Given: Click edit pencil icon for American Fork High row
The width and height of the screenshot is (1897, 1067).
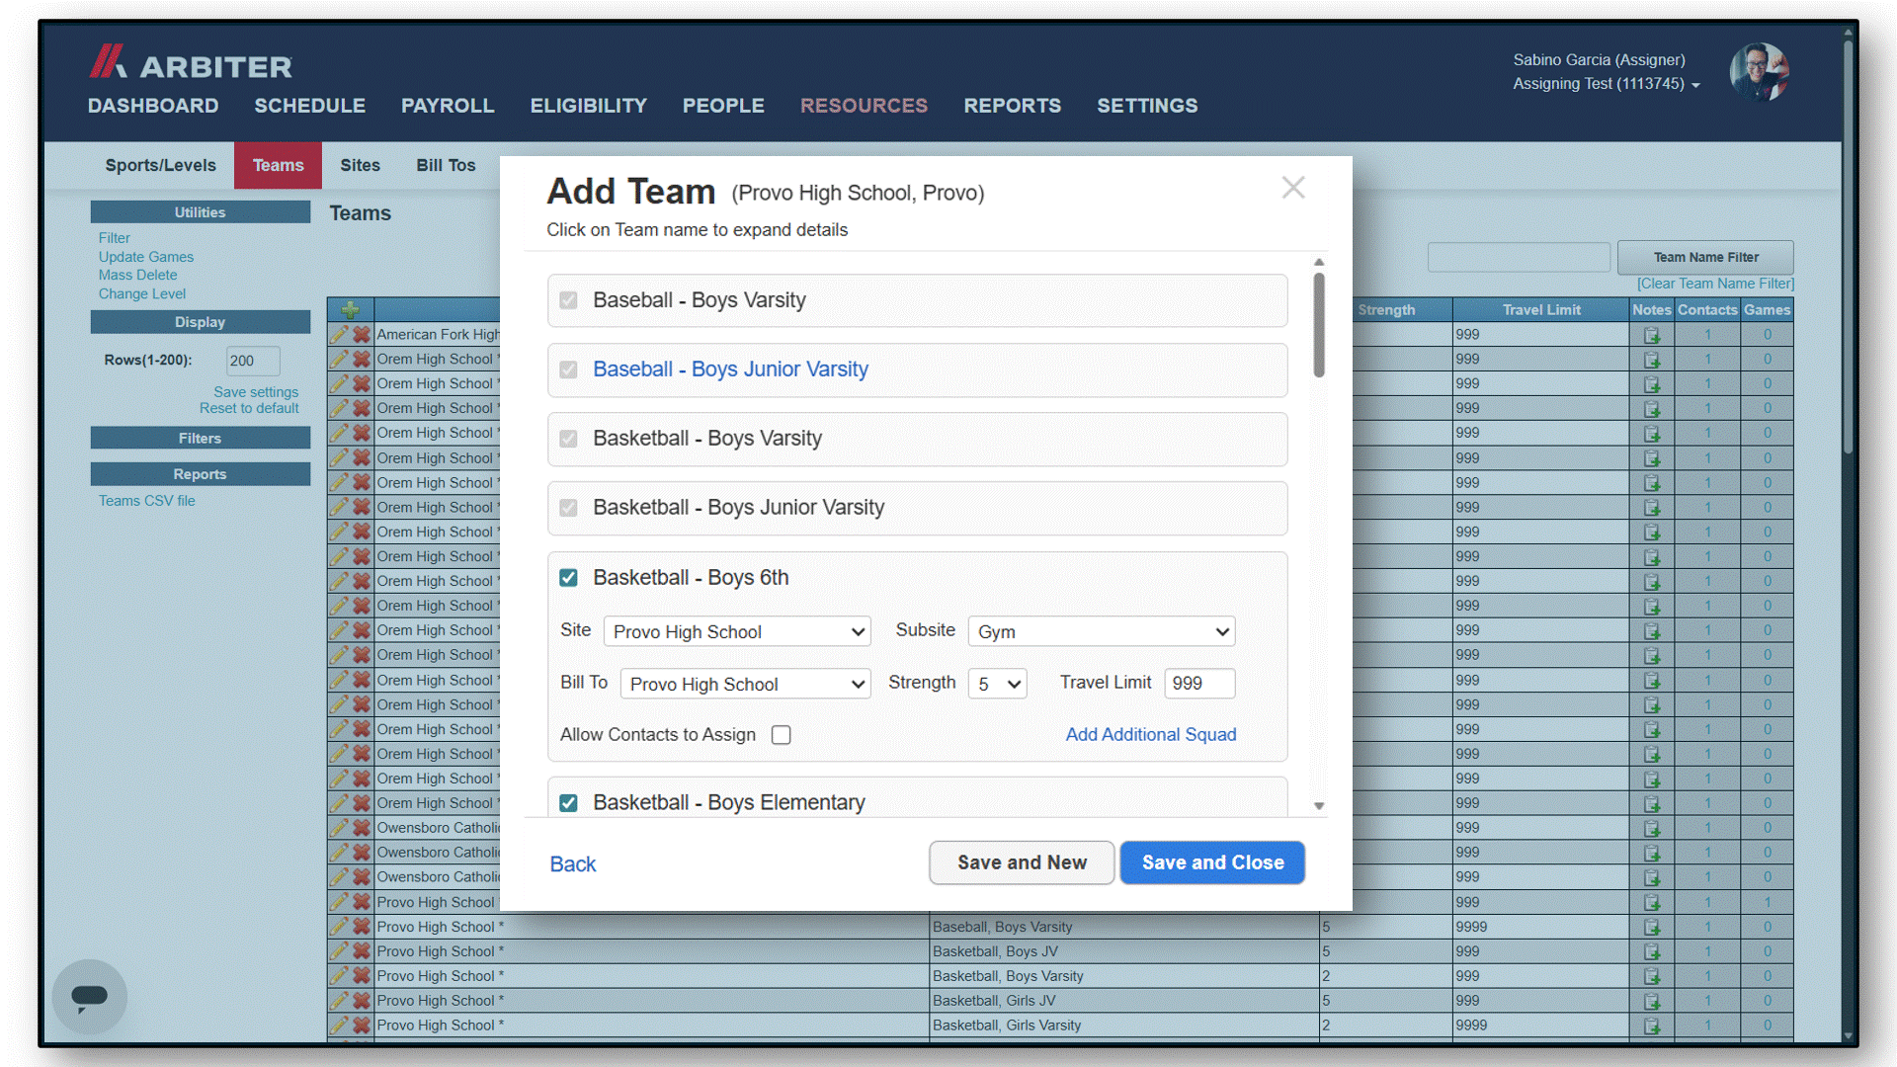Looking at the screenshot, I should (x=339, y=334).
